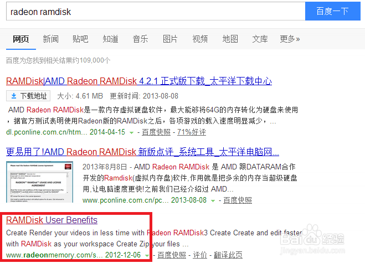Open the 音乐 tab

pyautogui.click(x=140, y=39)
